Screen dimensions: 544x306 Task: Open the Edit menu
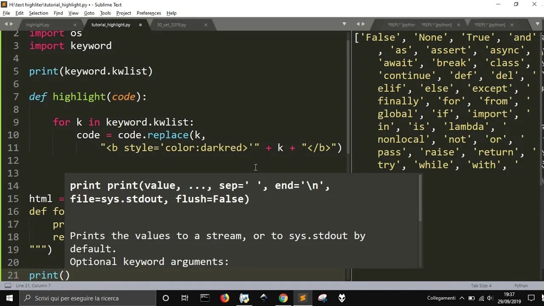[x=20, y=13]
